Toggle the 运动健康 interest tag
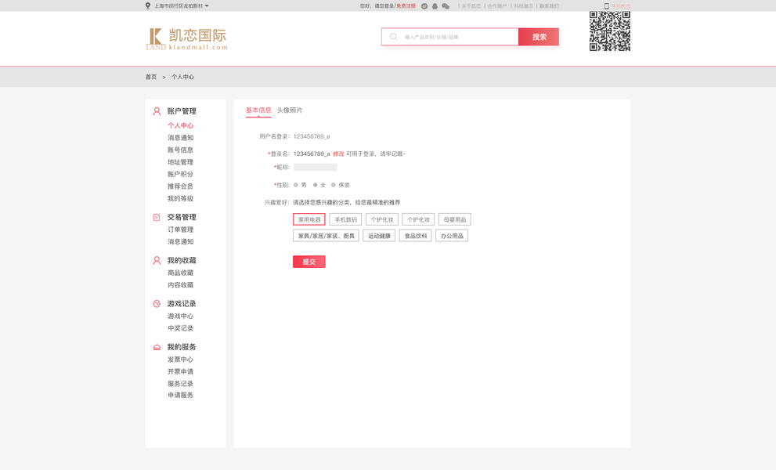This screenshot has height=470, width=776. point(379,235)
